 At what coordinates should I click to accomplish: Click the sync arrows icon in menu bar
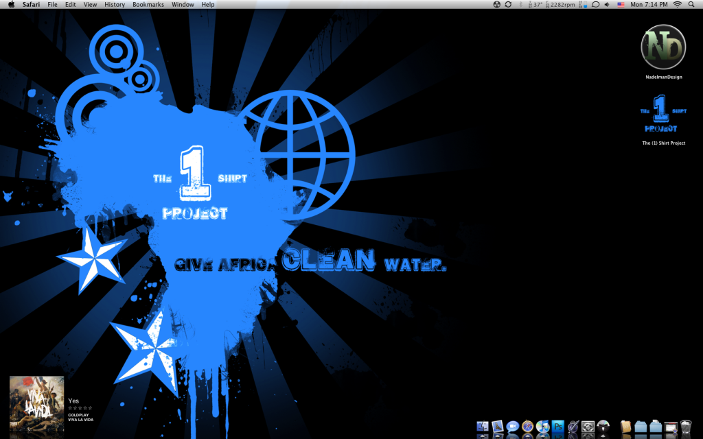pyautogui.click(x=508, y=5)
